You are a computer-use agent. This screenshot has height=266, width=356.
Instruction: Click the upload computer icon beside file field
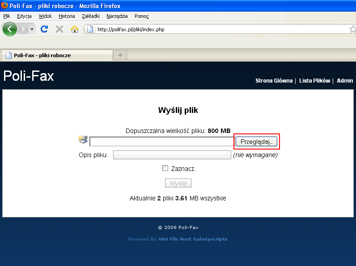point(83,139)
